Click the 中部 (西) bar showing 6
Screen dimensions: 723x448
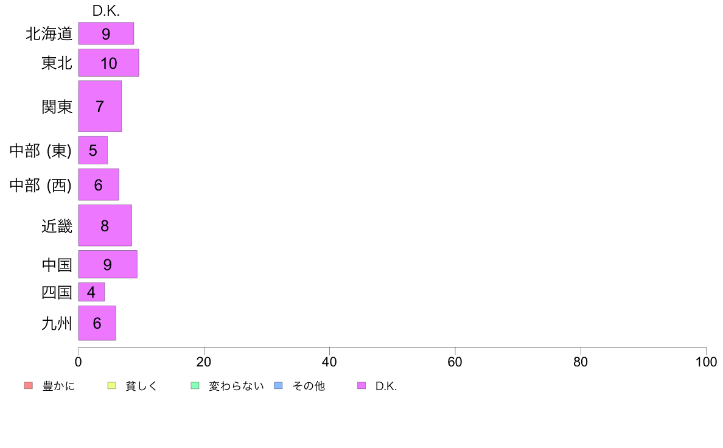coord(99,184)
